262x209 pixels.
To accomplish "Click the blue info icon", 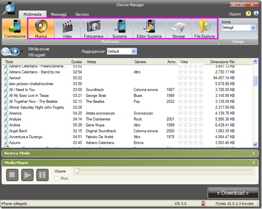I will click(x=256, y=13).
